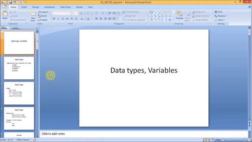Open the Insert ribbon tab
Viewport: 252px width, 142px height.
point(24,7)
